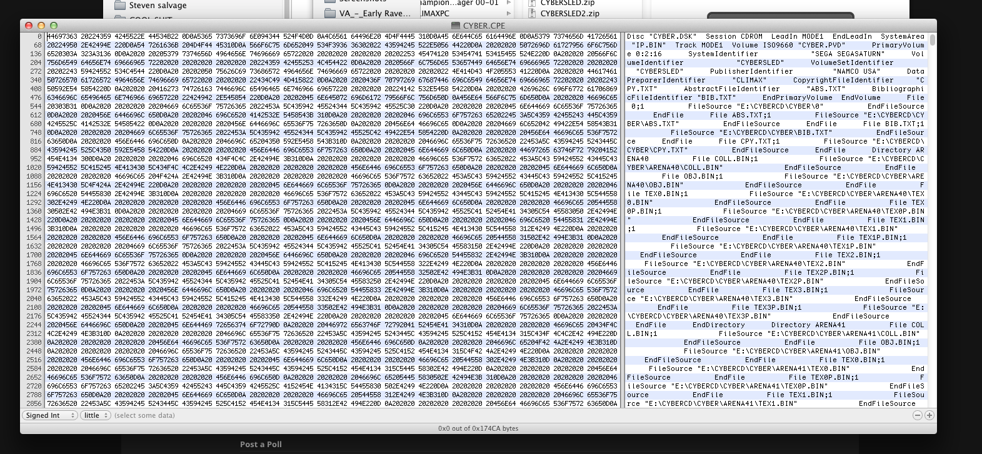
Task: Click line offset '1020' in the gutter
Action: (34, 168)
